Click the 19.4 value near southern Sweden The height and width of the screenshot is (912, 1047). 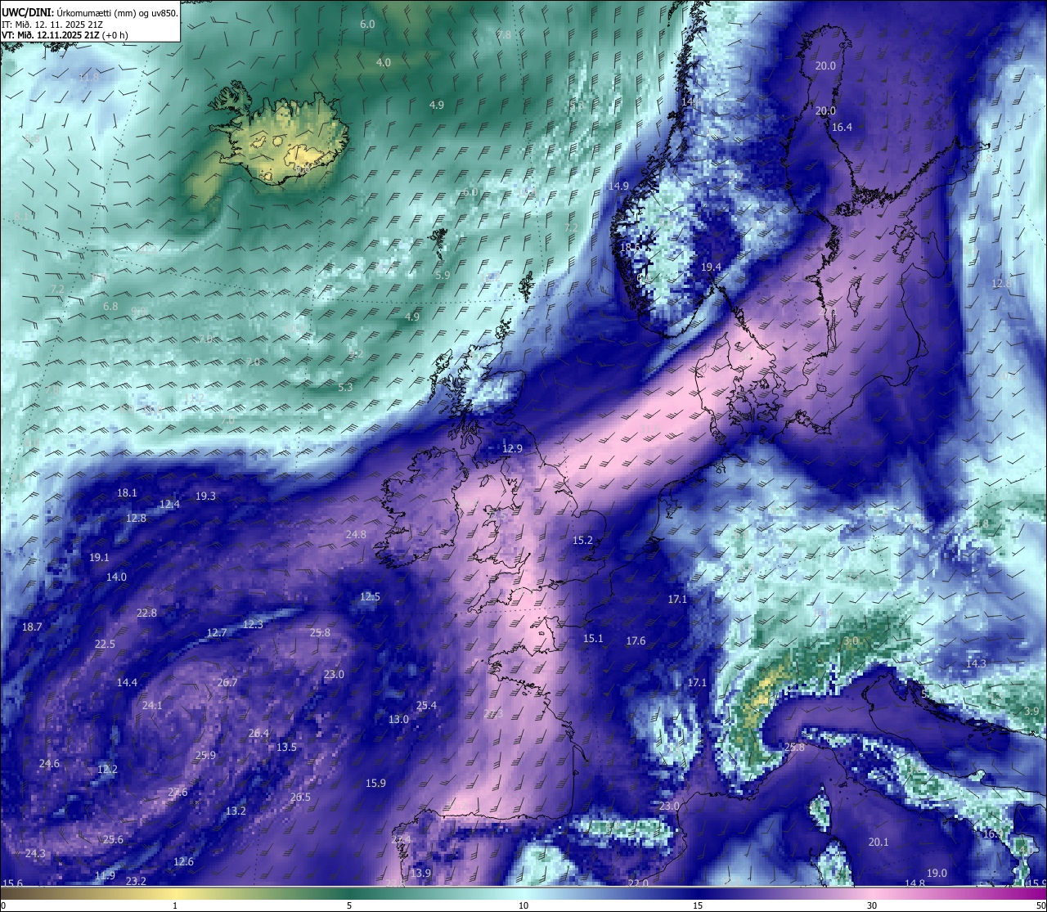click(x=711, y=267)
